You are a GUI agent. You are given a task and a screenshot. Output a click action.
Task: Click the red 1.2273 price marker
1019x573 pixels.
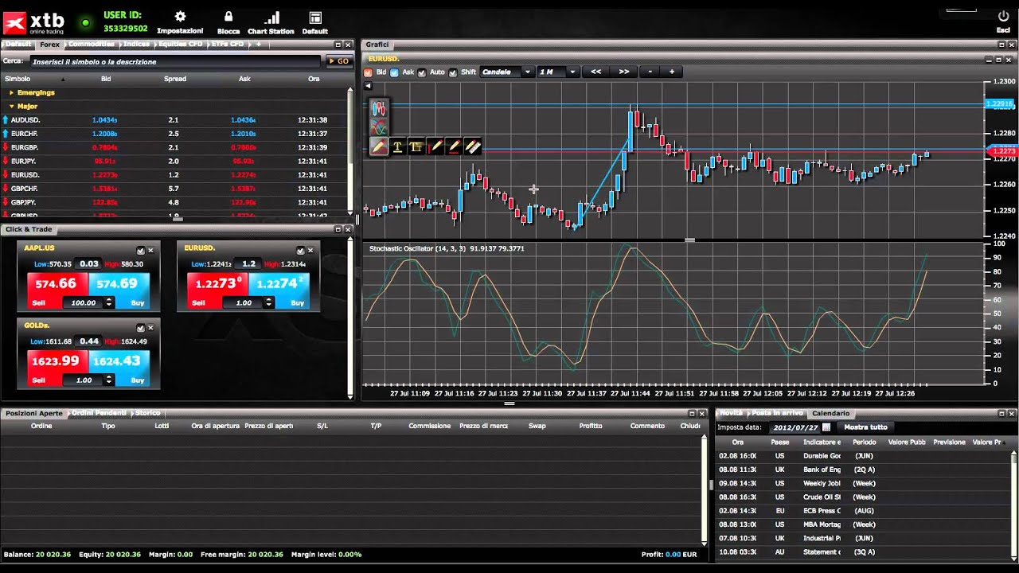[x=1001, y=150]
